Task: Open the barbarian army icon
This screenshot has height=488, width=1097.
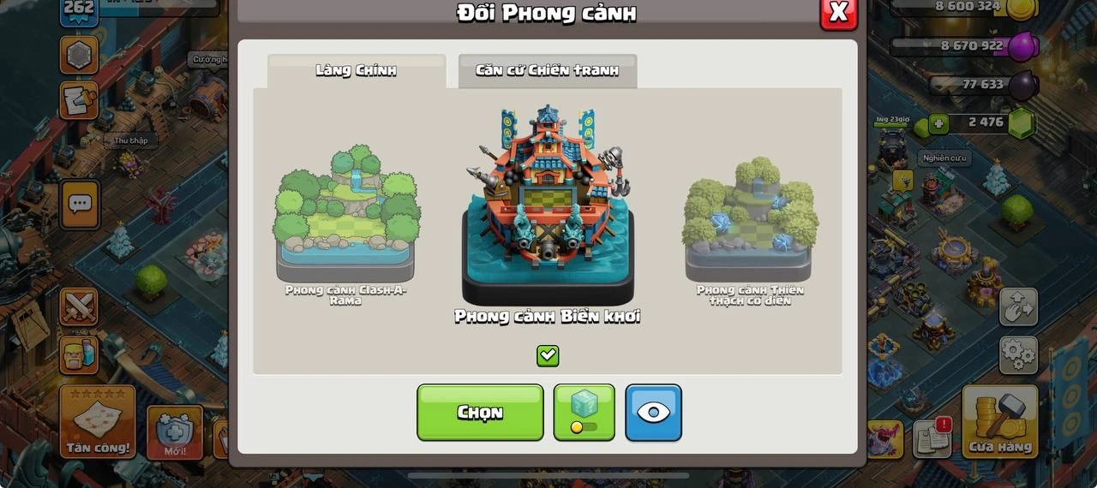Action: [79, 354]
